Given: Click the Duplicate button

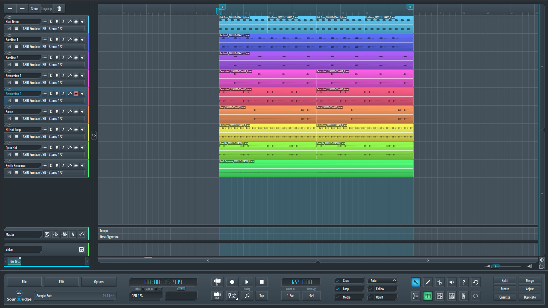Looking at the screenshot, I should click(530, 297).
